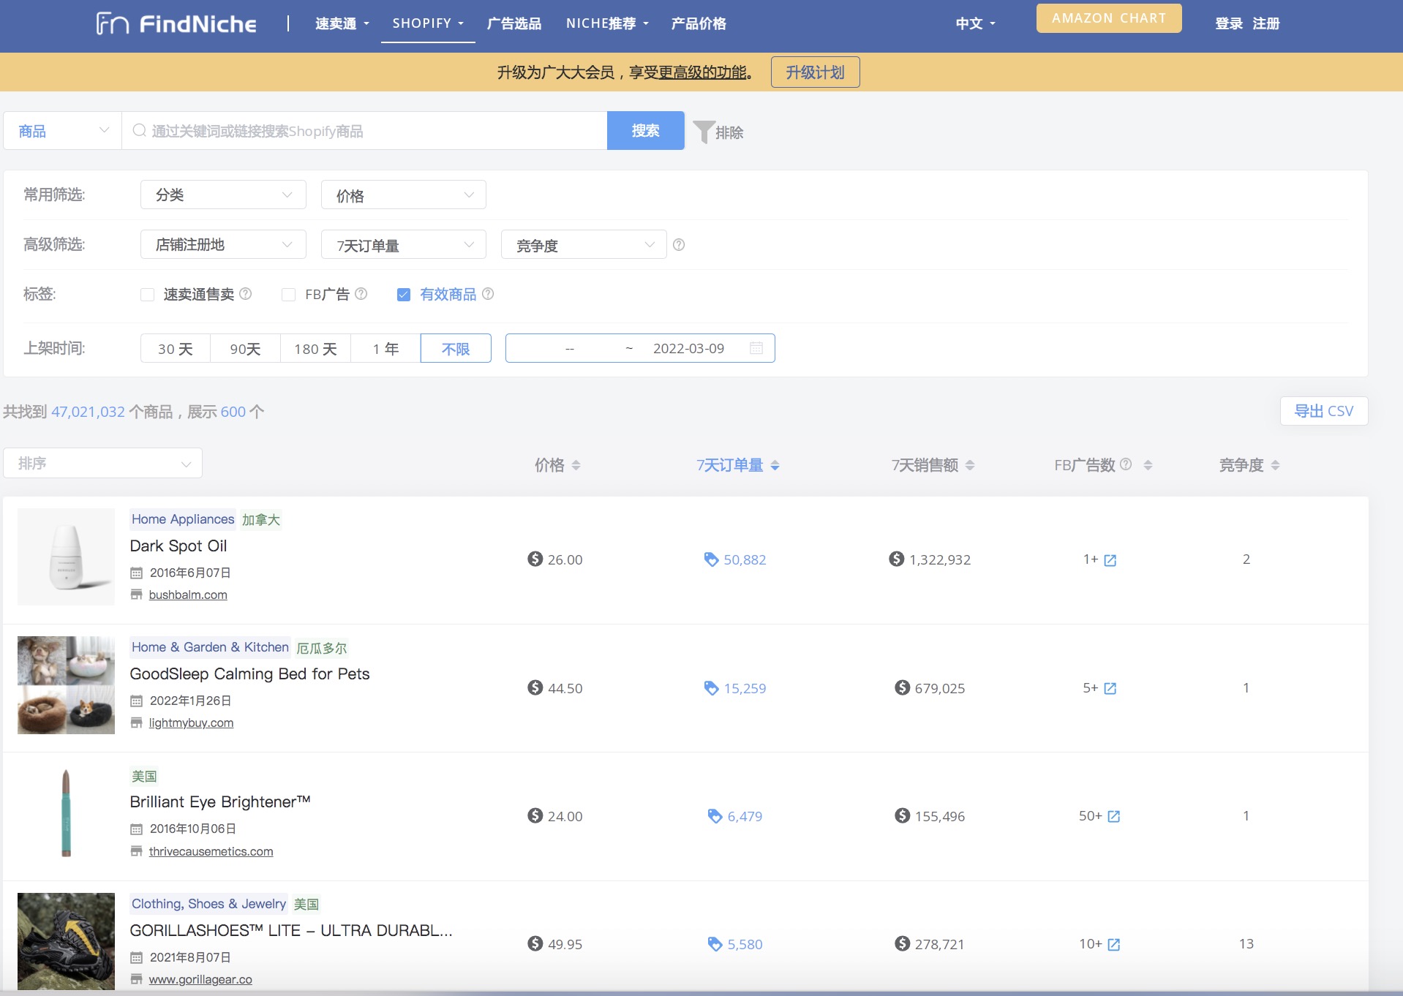
Task: Open Dark Spot Oil FB ads external link
Action: (x=1110, y=560)
